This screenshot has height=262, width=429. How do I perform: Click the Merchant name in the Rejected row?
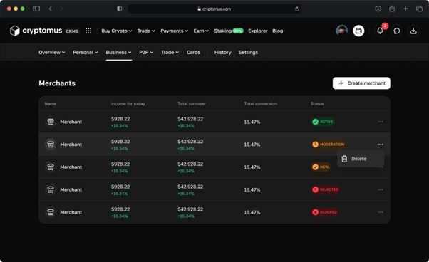71,189
